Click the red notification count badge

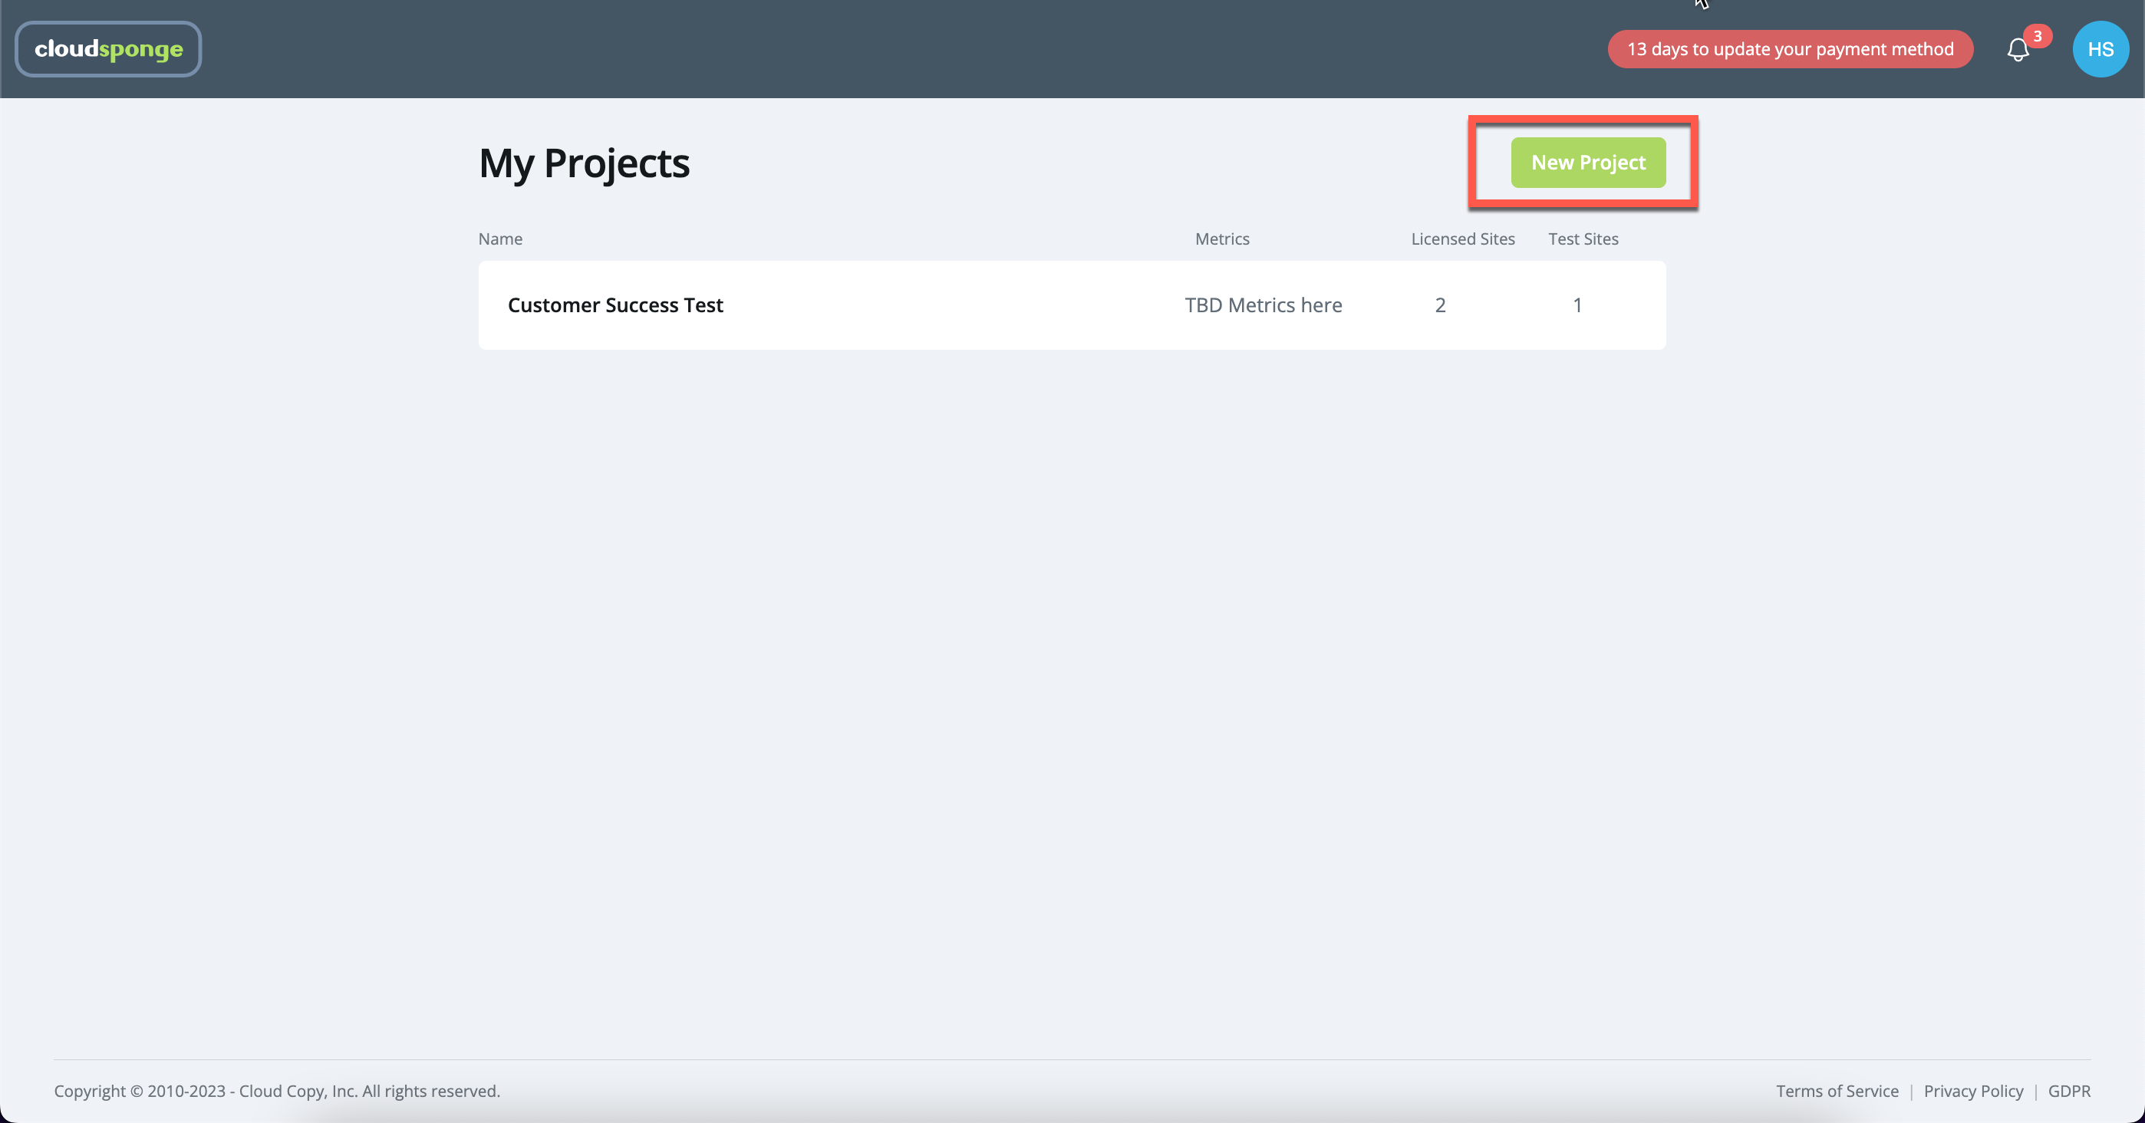2037,36
